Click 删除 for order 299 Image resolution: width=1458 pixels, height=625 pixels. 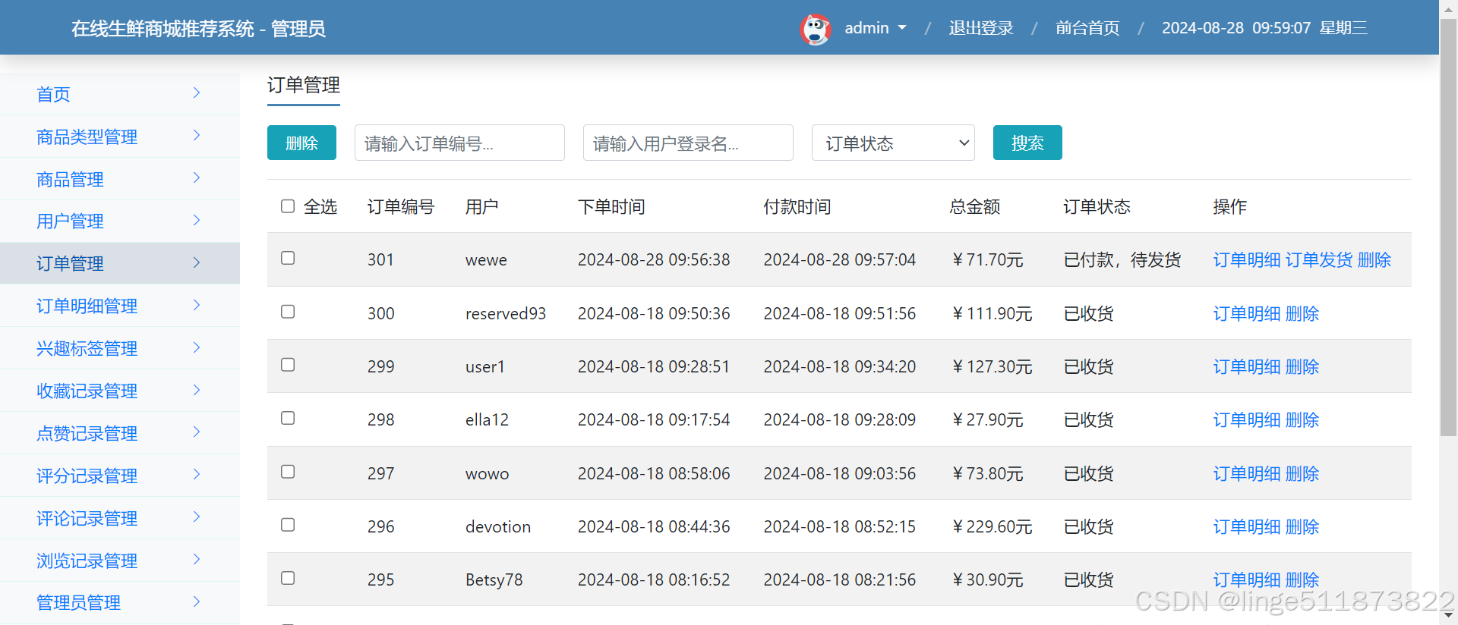1302,366
